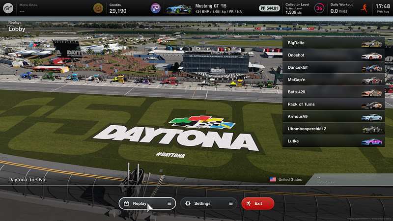Click Beta 420's car thumbnail

(x=371, y=93)
